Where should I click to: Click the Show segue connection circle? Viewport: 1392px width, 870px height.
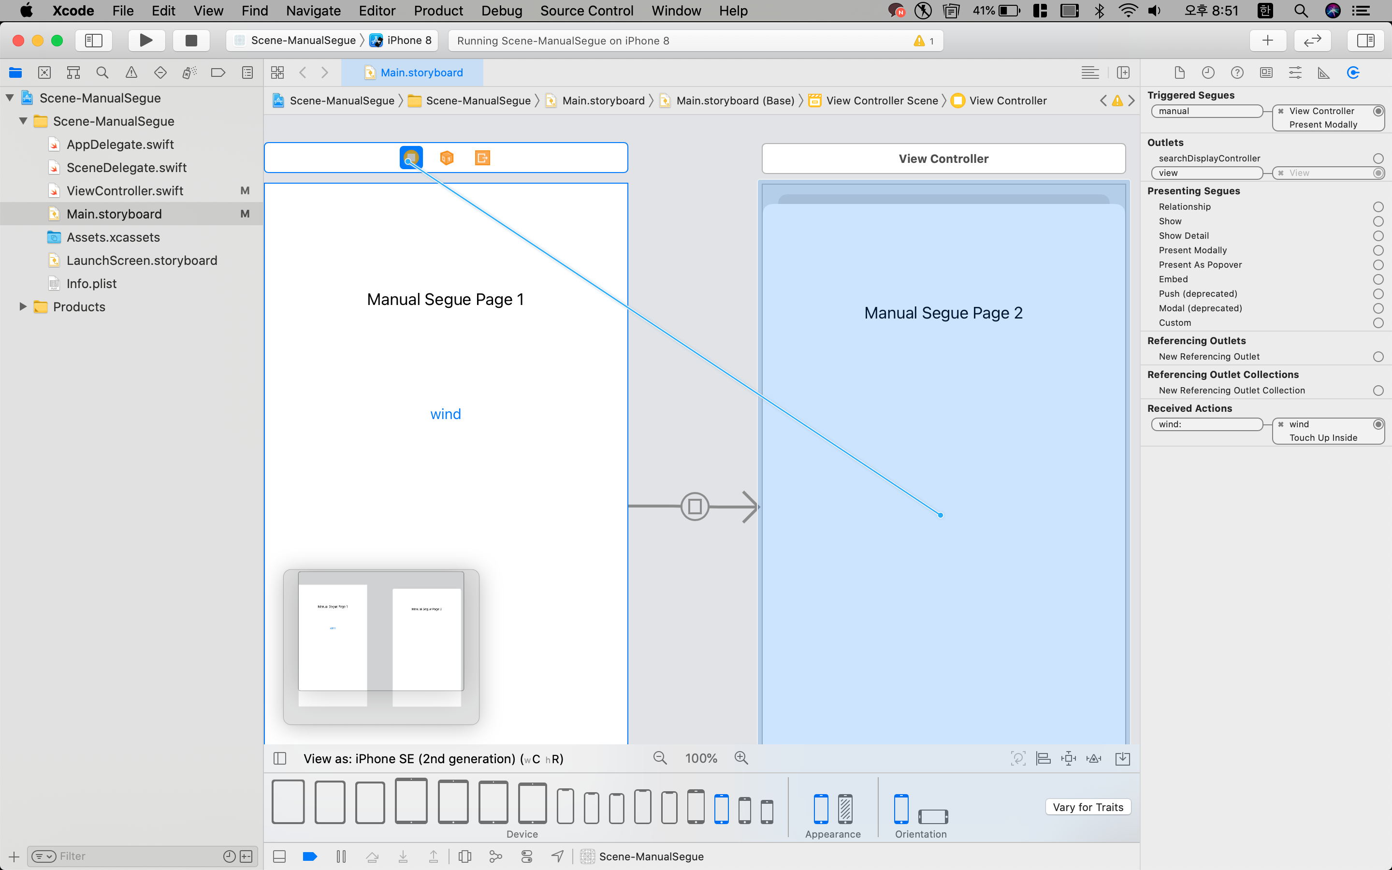click(1378, 221)
